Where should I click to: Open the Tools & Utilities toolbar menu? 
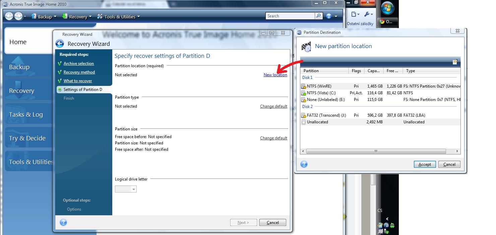pos(118,16)
